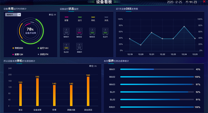
Task: Click the SL02 maintenance progress bar
Action: (x=157, y=99)
